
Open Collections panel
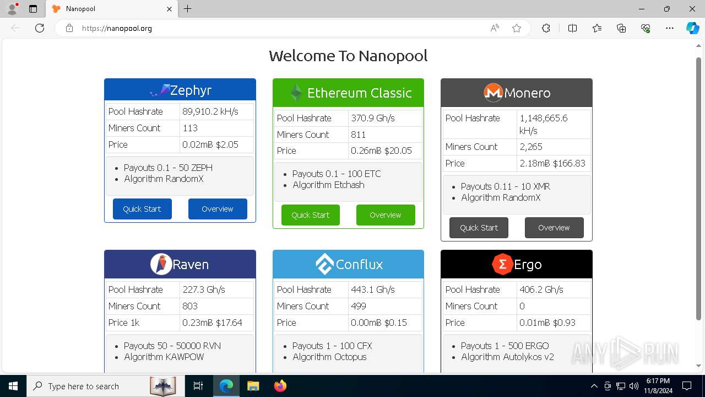621,28
